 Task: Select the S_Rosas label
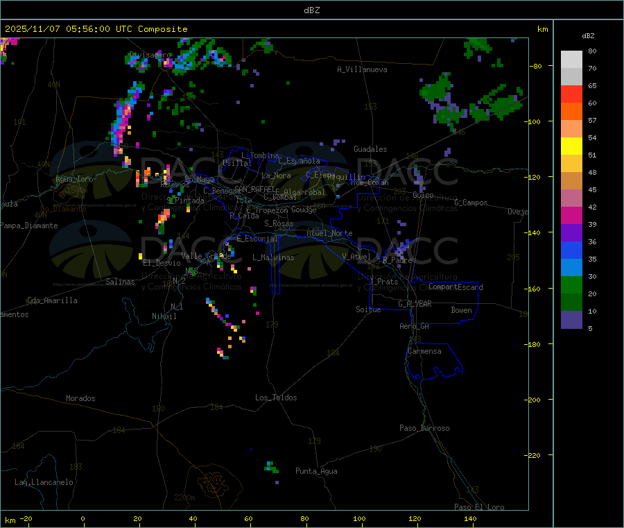279,223
